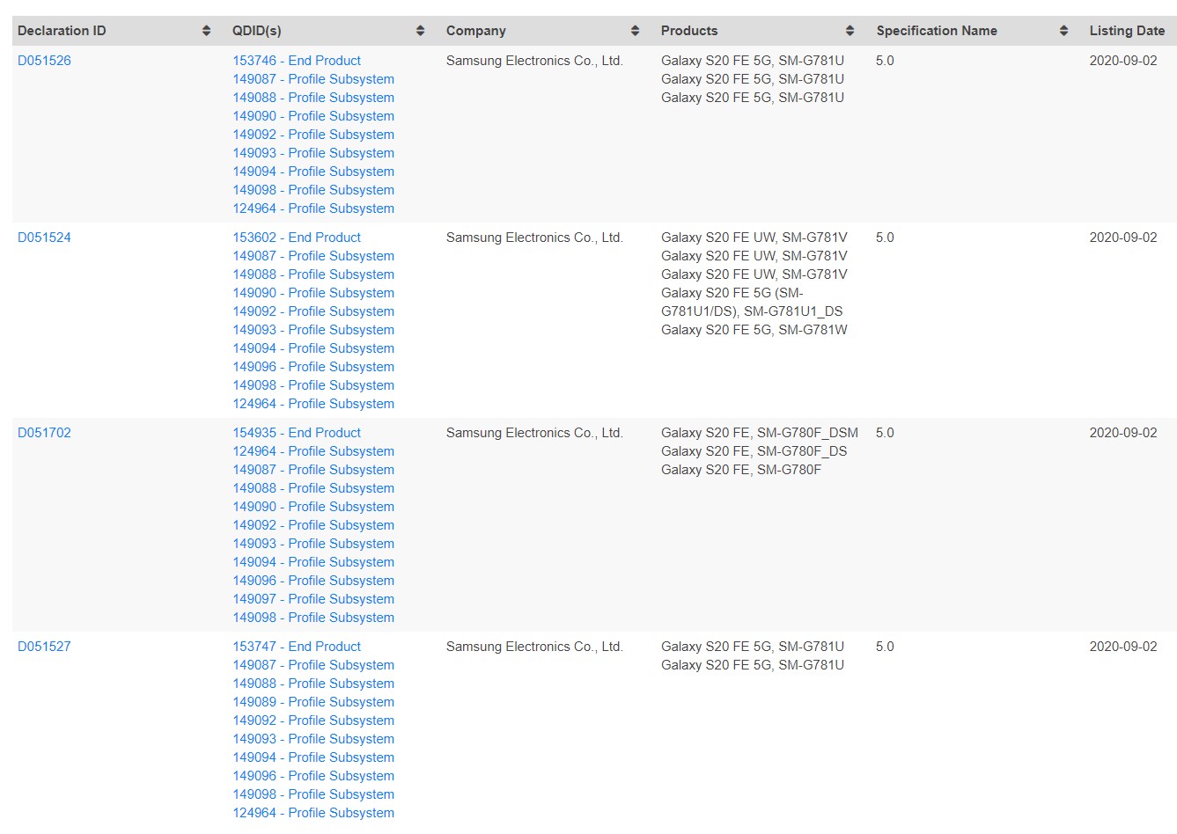Open QDID 153602 End Product
Image resolution: width=1177 pixels, height=834 pixels.
(297, 238)
